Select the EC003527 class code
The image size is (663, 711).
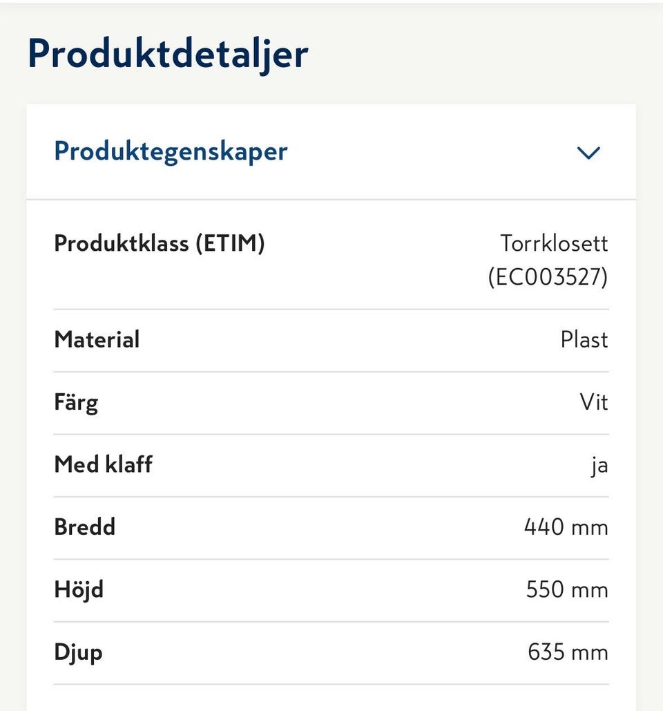click(548, 277)
